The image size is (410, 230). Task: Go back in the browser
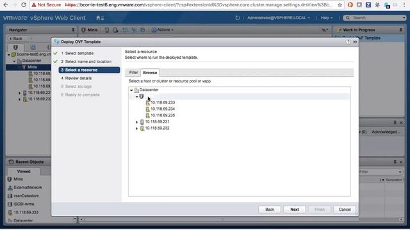point(6,4)
